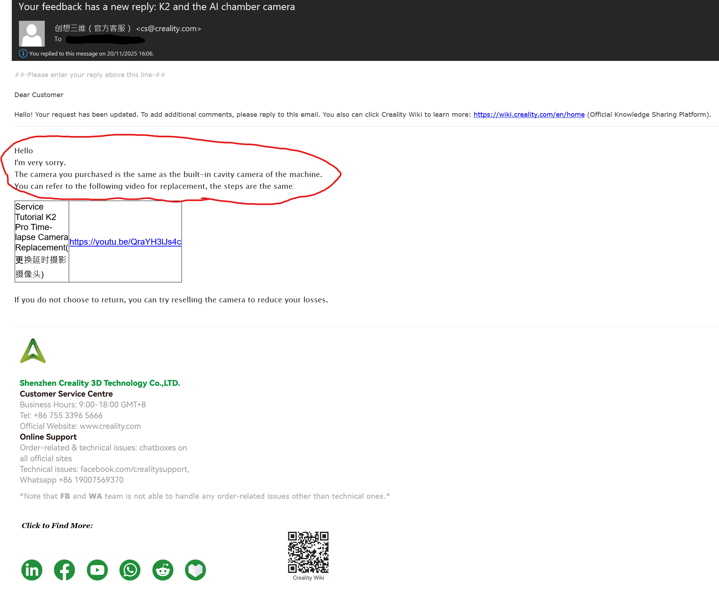719x589 pixels.
Task: Click the www.creality.com website text
Action: 110,426
